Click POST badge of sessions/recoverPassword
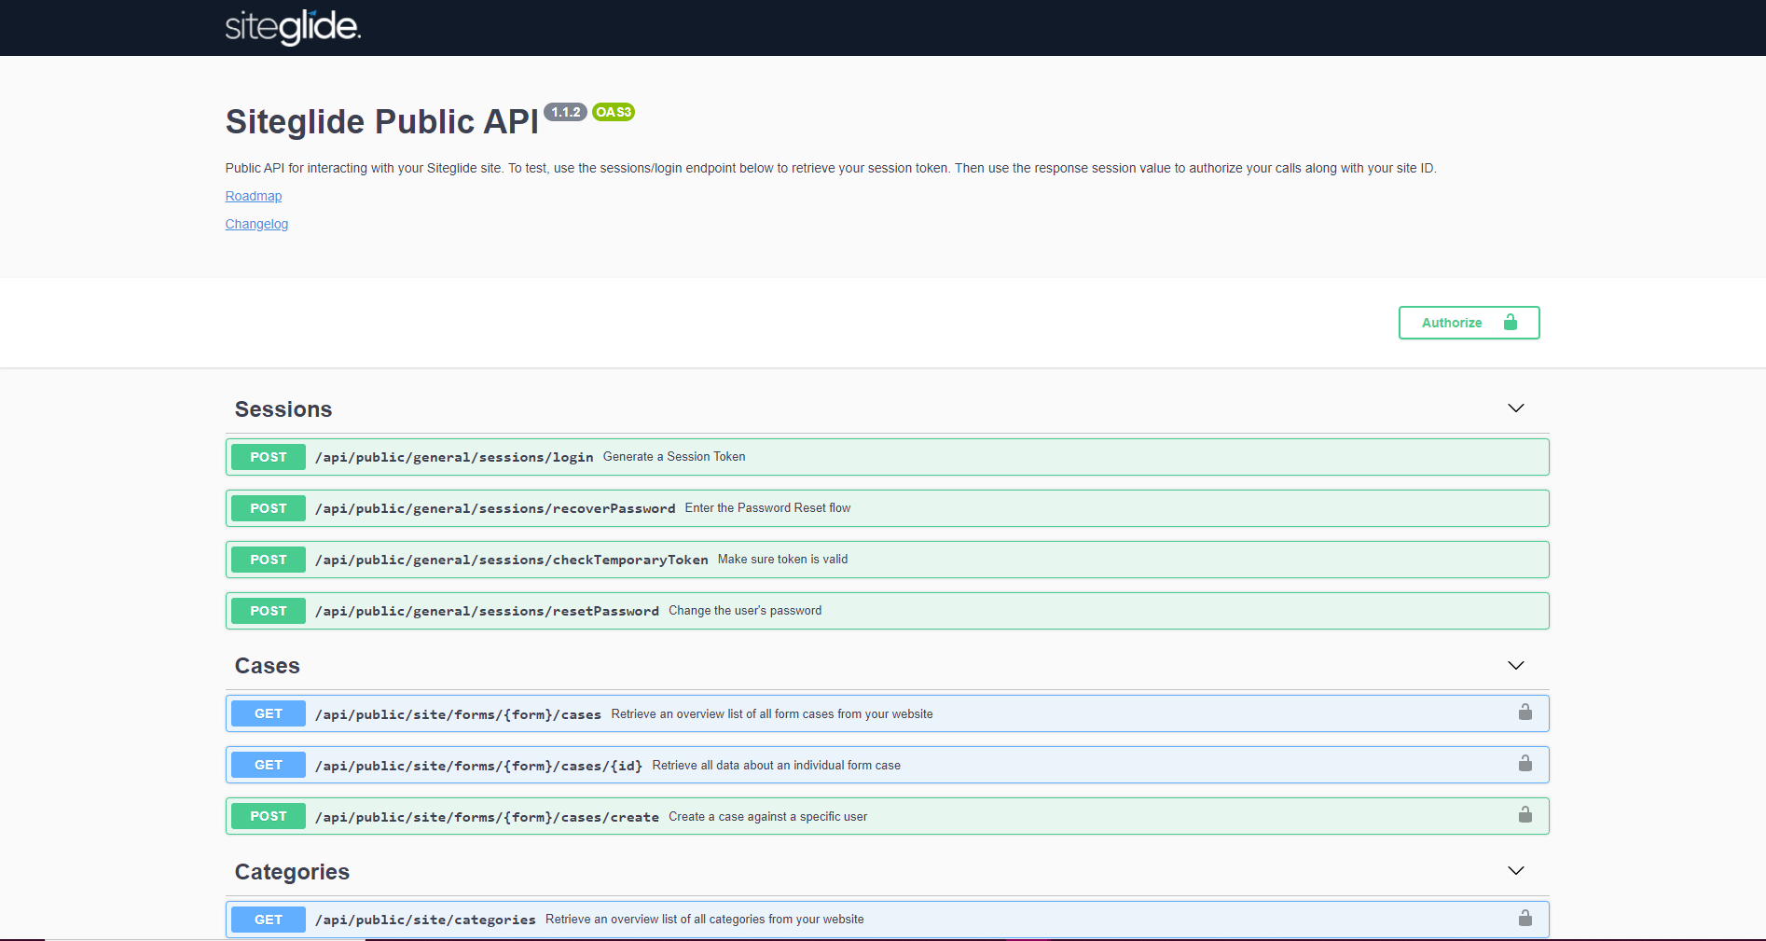This screenshot has height=941, width=1766. pos(269,508)
